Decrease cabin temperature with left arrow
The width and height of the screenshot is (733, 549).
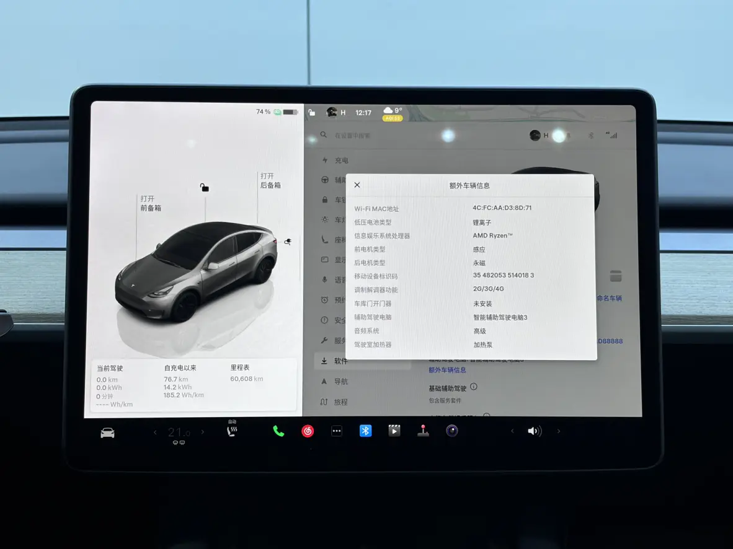pyautogui.click(x=155, y=433)
